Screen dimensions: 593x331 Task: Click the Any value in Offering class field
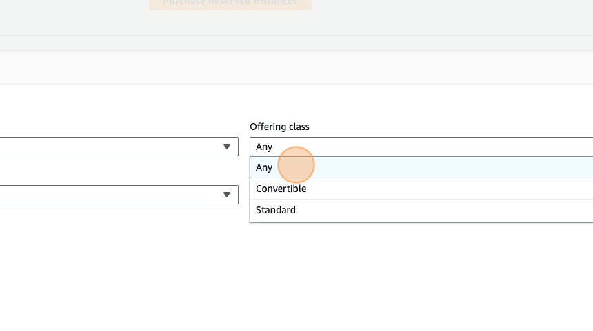coord(264,147)
